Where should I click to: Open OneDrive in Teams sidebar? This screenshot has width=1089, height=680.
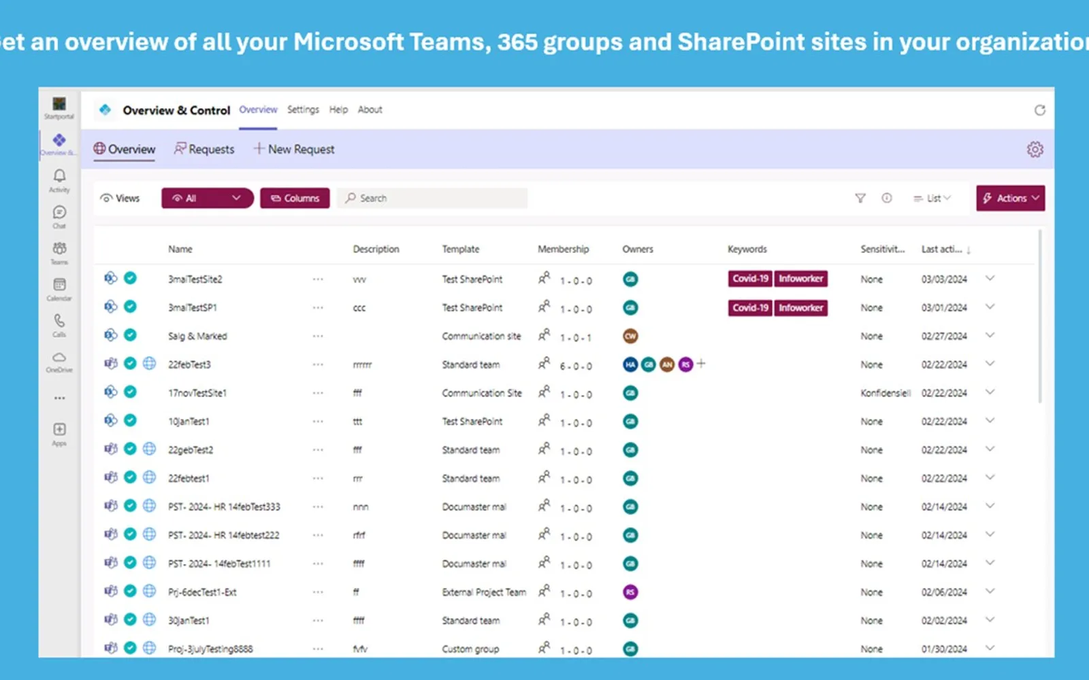[x=59, y=362]
